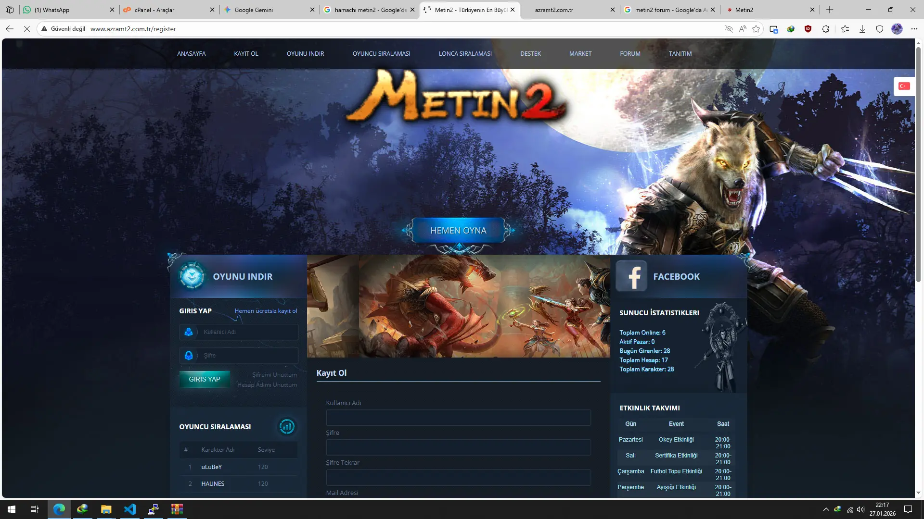Screen dimensions: 924x519
Task: Open browser settings three-dots menu
Action: click(914, 29)
